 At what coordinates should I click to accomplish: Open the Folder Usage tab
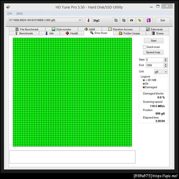coord(129,33)
